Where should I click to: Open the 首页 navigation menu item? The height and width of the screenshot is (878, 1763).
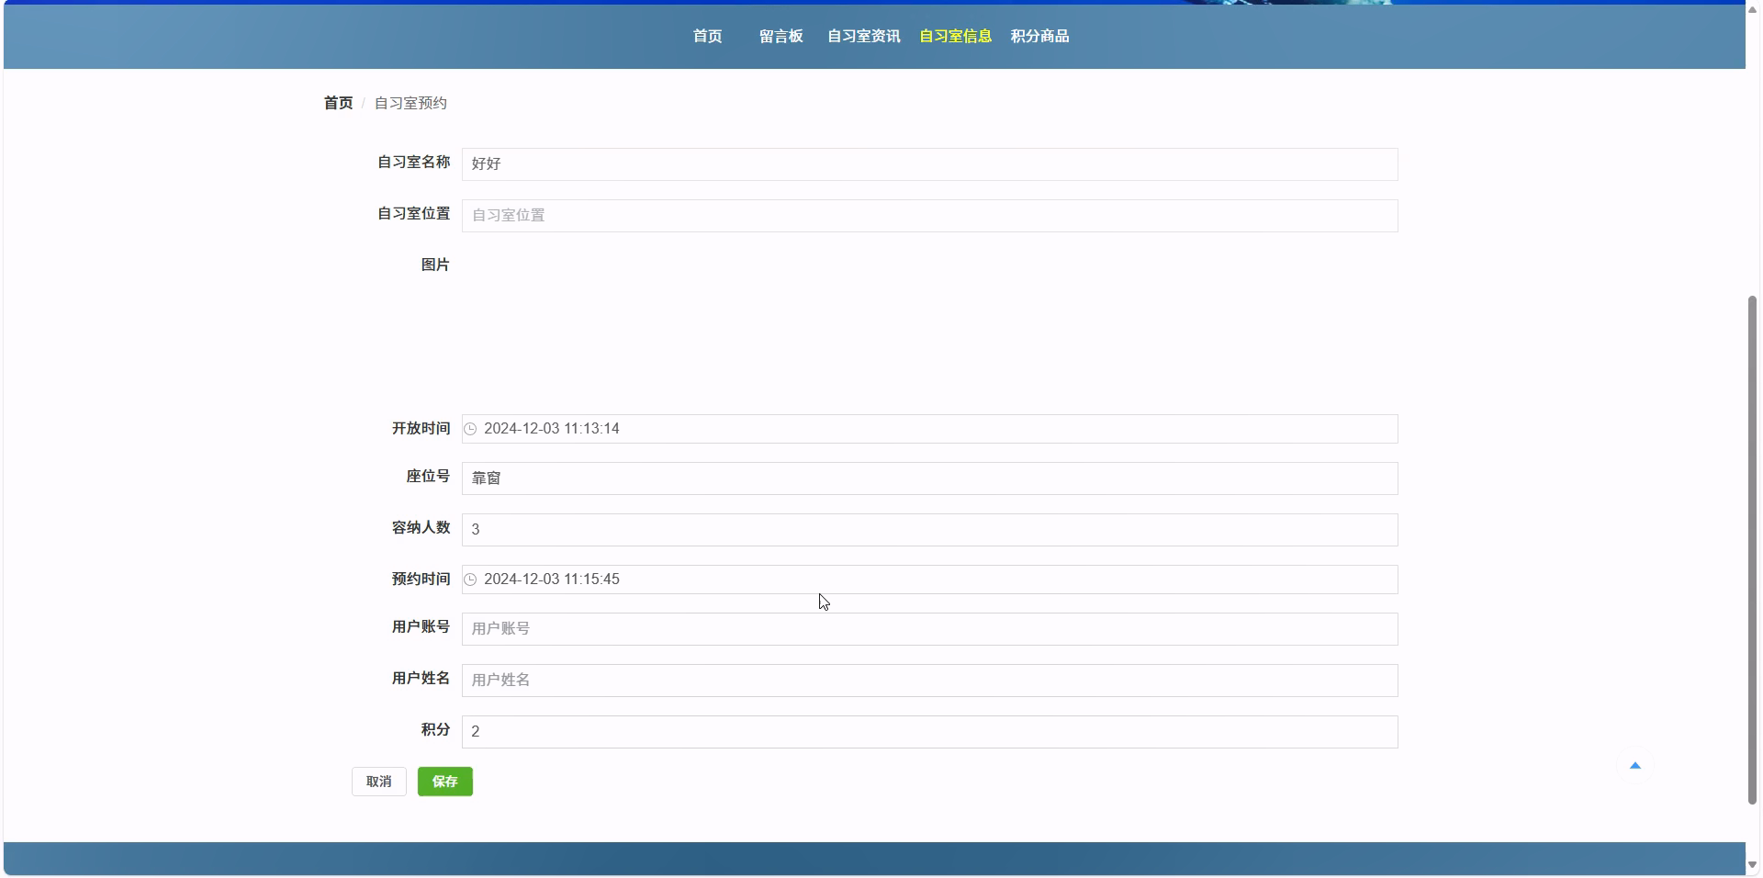coord(707,36)
